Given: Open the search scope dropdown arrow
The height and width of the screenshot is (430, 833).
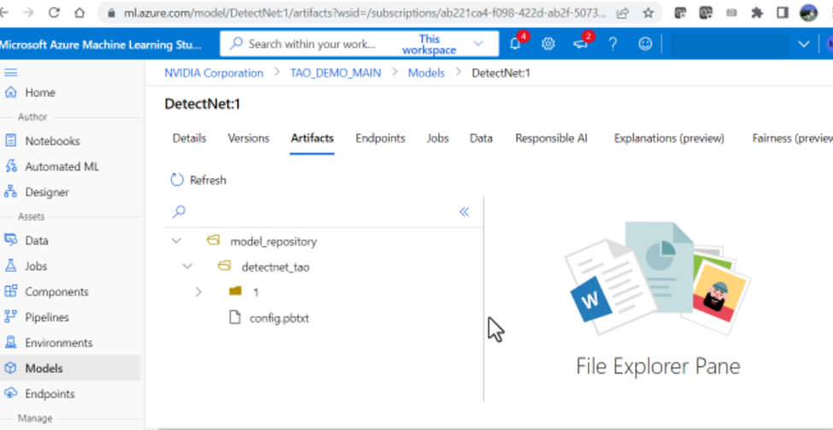Looking at the screenshot, I should [478, 44].
